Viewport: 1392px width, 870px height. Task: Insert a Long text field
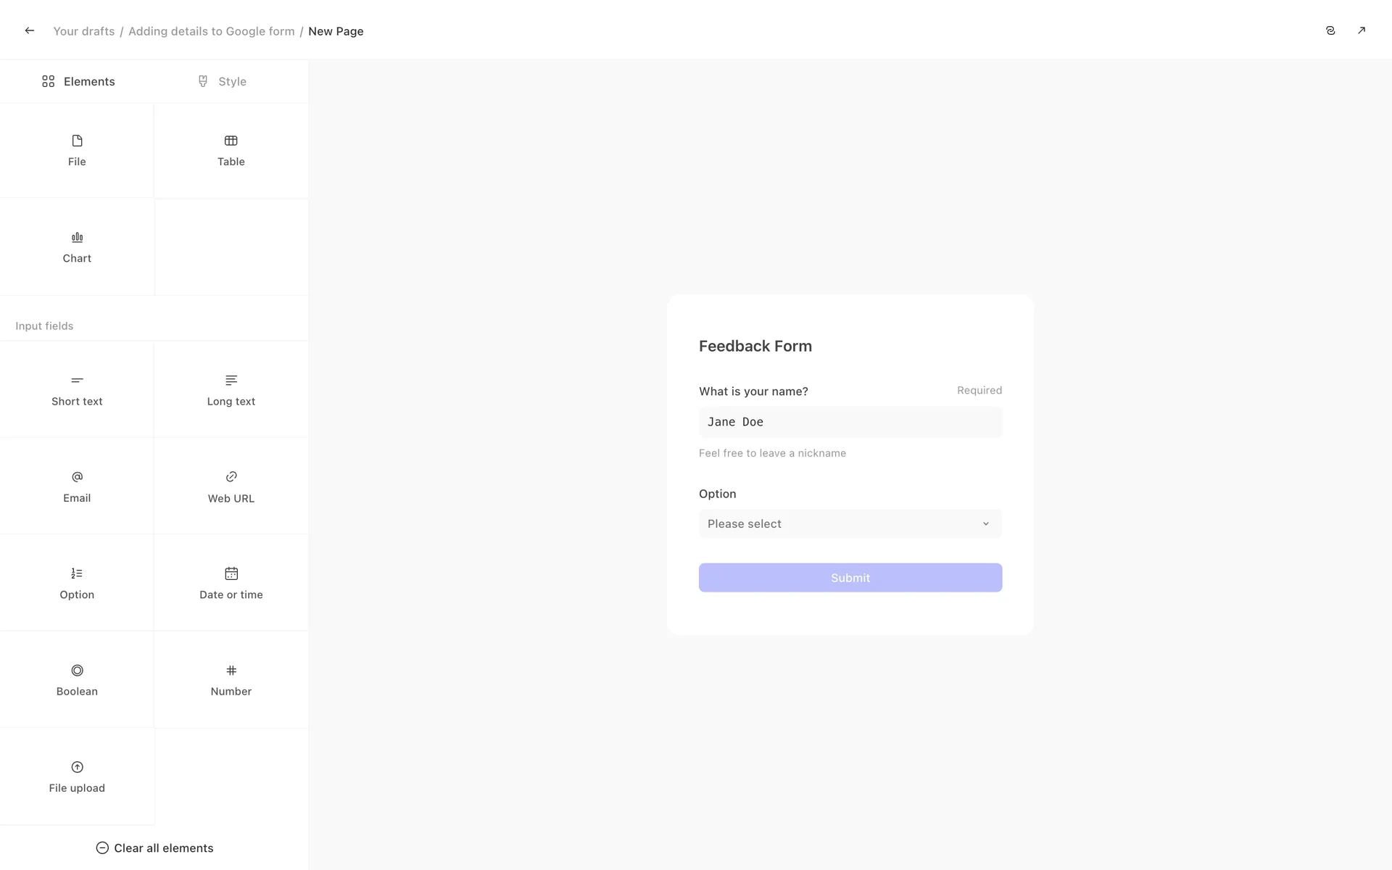coord(231,390)
